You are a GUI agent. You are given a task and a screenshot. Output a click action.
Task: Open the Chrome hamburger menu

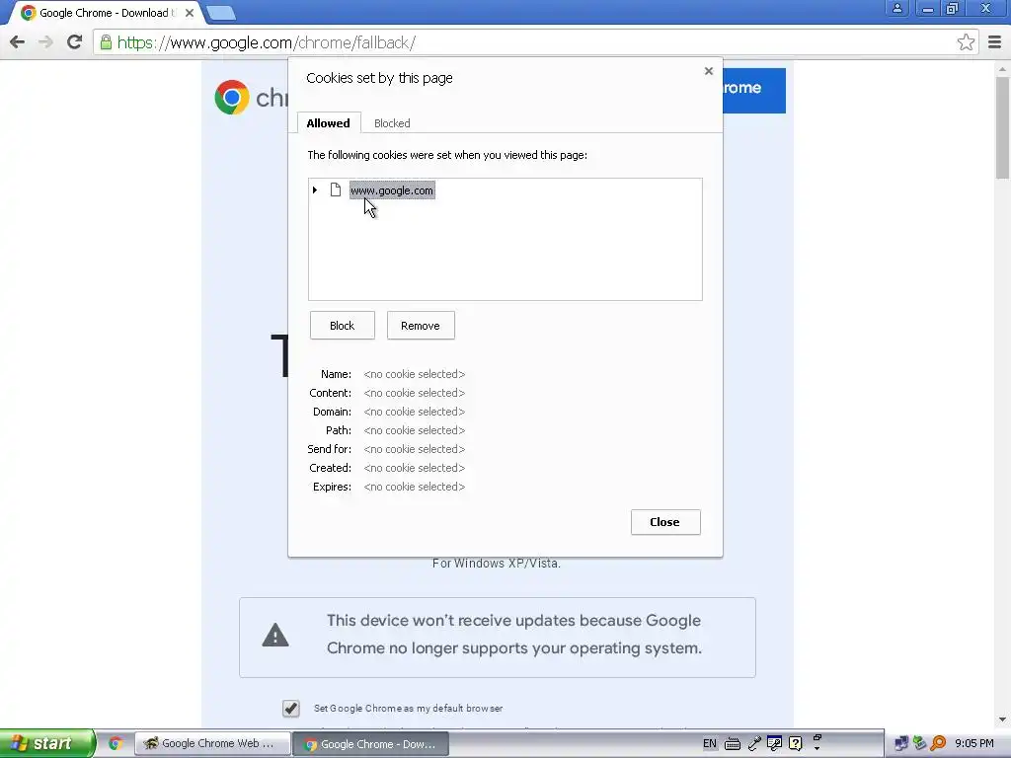click(995, 42)
